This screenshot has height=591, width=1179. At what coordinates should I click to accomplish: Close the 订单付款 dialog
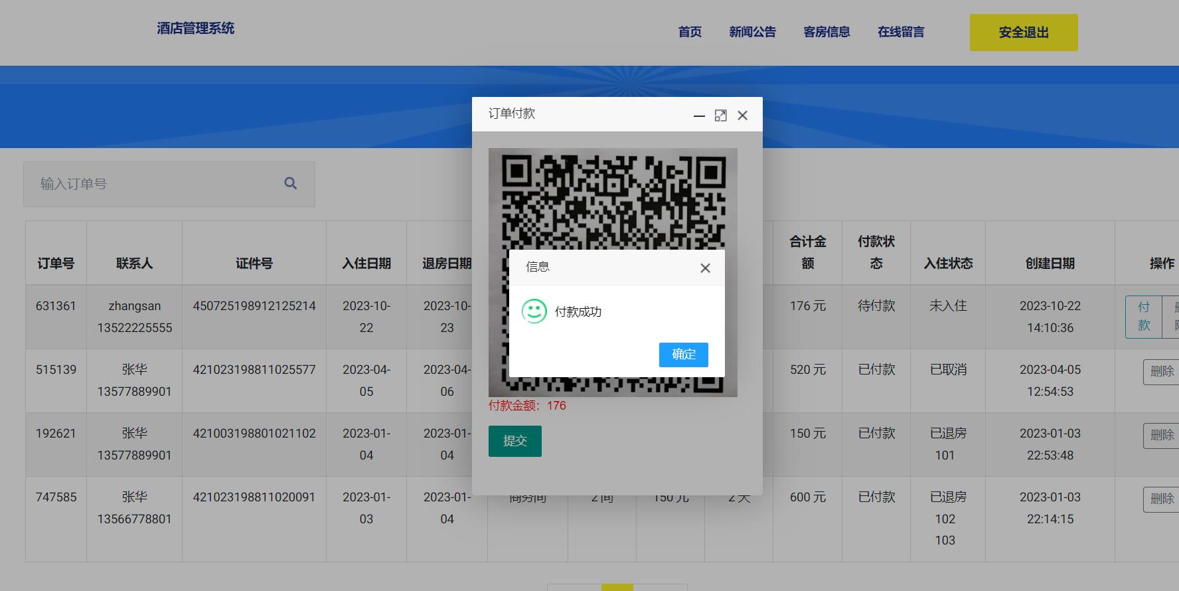click(x=742, y=116)
